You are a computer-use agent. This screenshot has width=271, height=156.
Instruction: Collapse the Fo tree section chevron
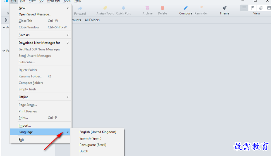tap(4, 51)
